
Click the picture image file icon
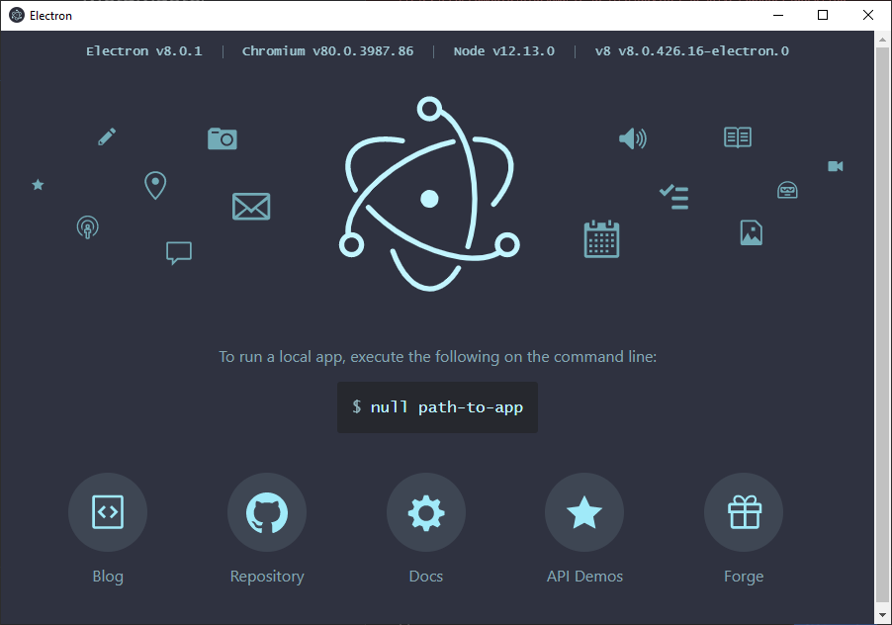752,232
